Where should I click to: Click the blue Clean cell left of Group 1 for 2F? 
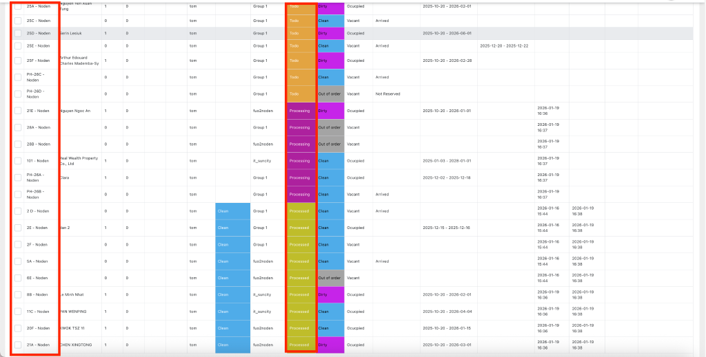click(x=232, y=245)
